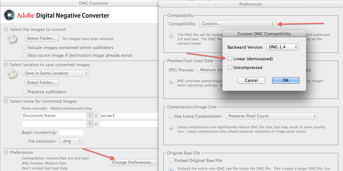
Task: Confirm with OK in Custom DNG Compatibility
Action: point(286,81)
